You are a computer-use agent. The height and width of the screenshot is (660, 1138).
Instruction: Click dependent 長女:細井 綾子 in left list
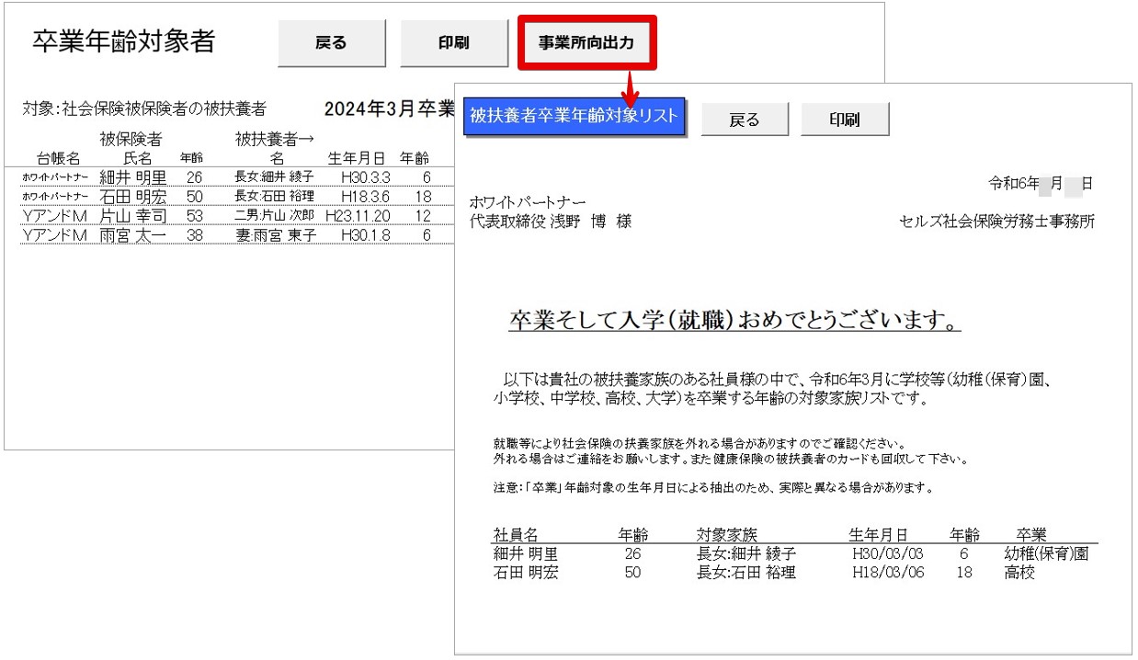[x=274, y=176]
